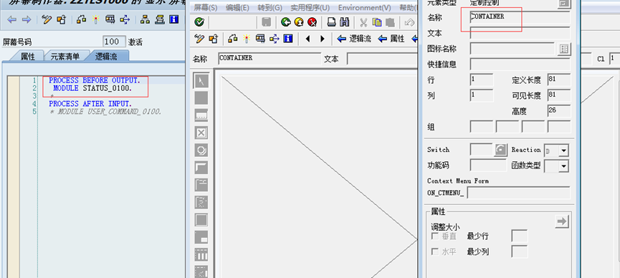Click the 高度 field showing 26
Viewport: 620px width, 278px height.
559,111
